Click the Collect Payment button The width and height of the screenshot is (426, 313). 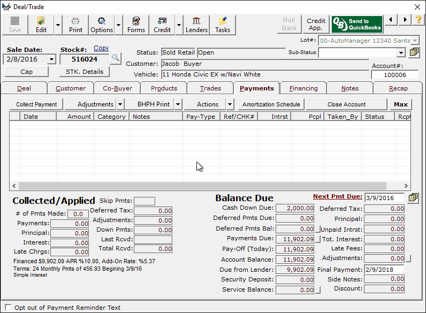tap(36, 104)
